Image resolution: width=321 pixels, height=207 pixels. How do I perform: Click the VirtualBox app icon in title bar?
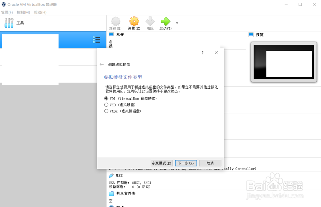(4, 4)
